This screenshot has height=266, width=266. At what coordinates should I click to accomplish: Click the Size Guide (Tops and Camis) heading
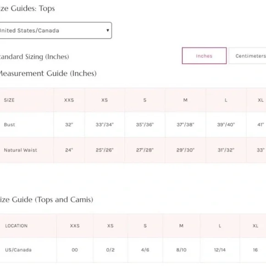(46, 199)
